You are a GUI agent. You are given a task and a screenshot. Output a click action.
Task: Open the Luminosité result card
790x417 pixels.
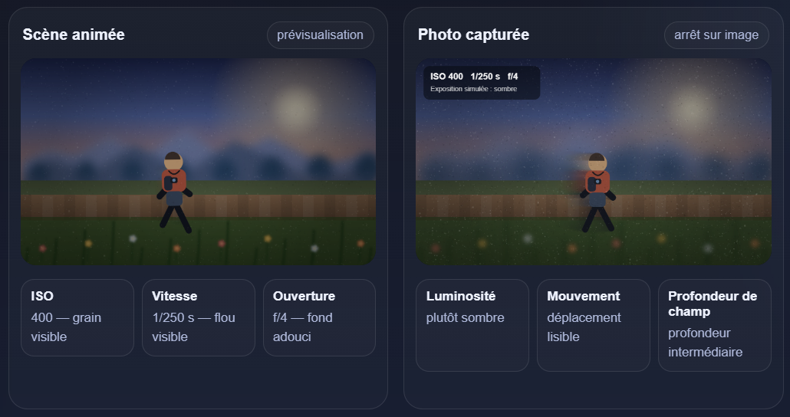click(472, 325)
